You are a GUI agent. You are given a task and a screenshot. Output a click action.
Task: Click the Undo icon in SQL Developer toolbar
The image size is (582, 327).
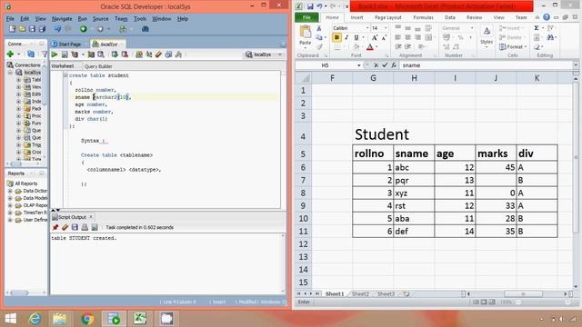coord(58,29)
